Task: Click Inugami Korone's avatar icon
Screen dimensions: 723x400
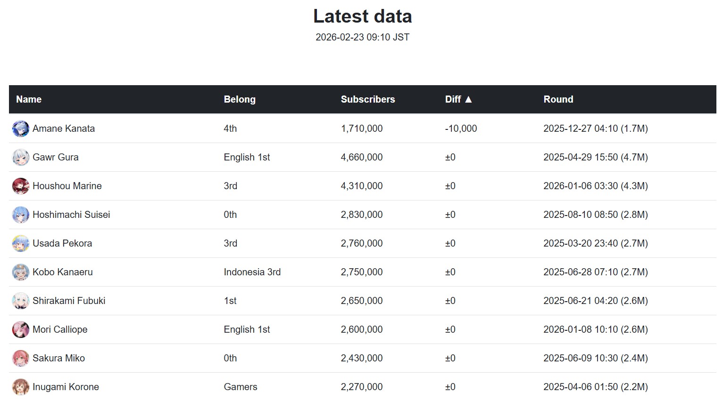Action: click(x=21, y=387)
